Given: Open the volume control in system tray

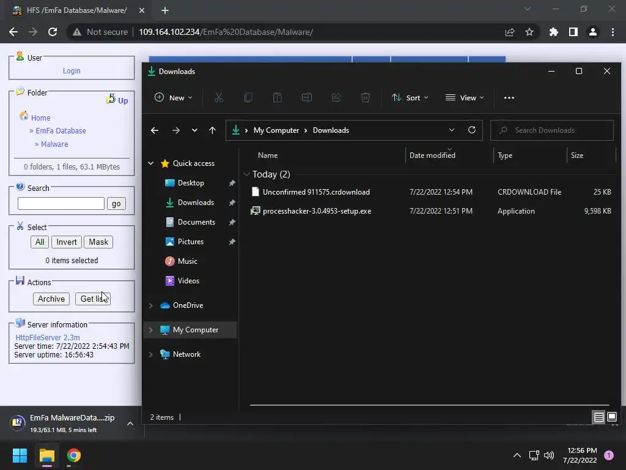Looking at the screenshot, I should [550, 455].
